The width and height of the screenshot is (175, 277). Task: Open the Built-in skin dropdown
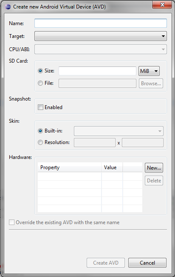coord(119,131)
